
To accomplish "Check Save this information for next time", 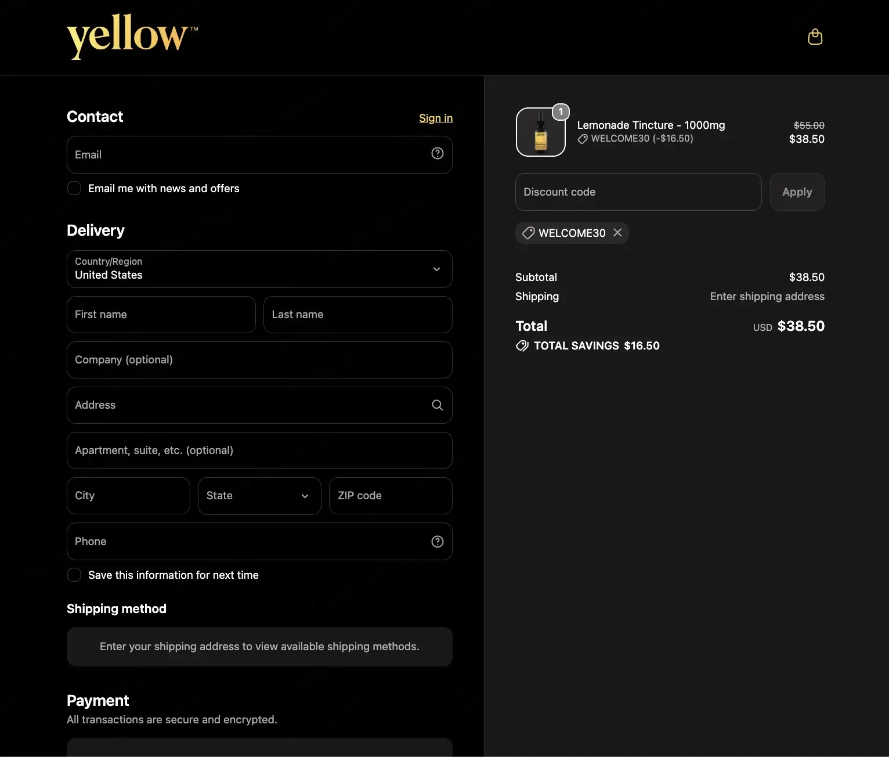I will click(x=74, y=575).
